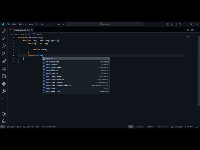The width and height of the screenshot is (200, 150).
Task: Expand hidden menus via title bar ellipsis
Action: click(x=48, y=24)
